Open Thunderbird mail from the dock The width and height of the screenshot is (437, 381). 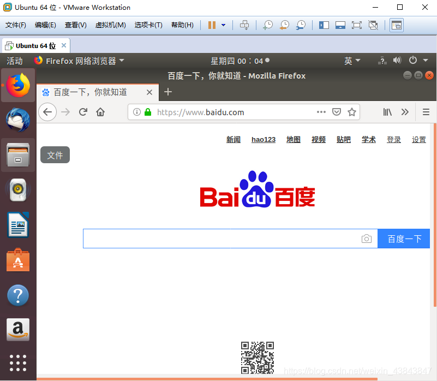[18, 120]
